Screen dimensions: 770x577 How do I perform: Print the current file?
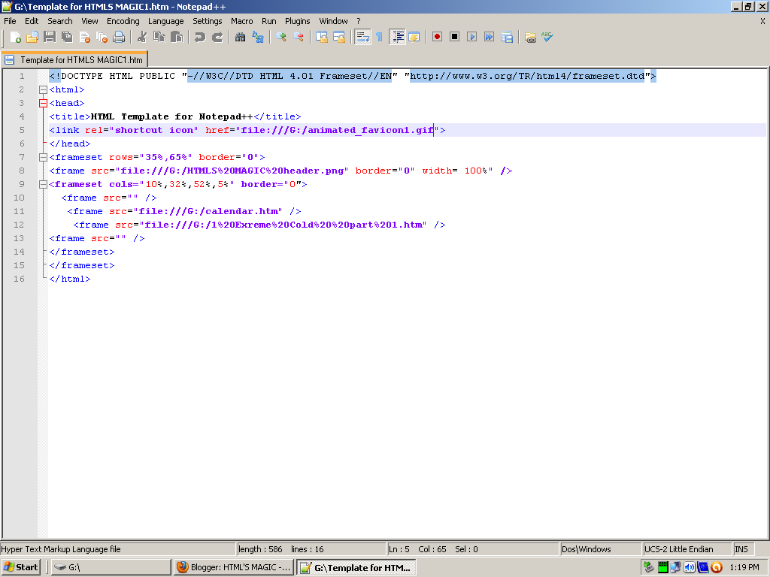pyautogui.click(x=119, y=36)
